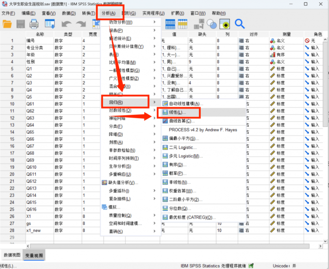Screen dimensions: 329x269
Task: Click the 性别 variable name cell
Action: click(x=40, y=62)
